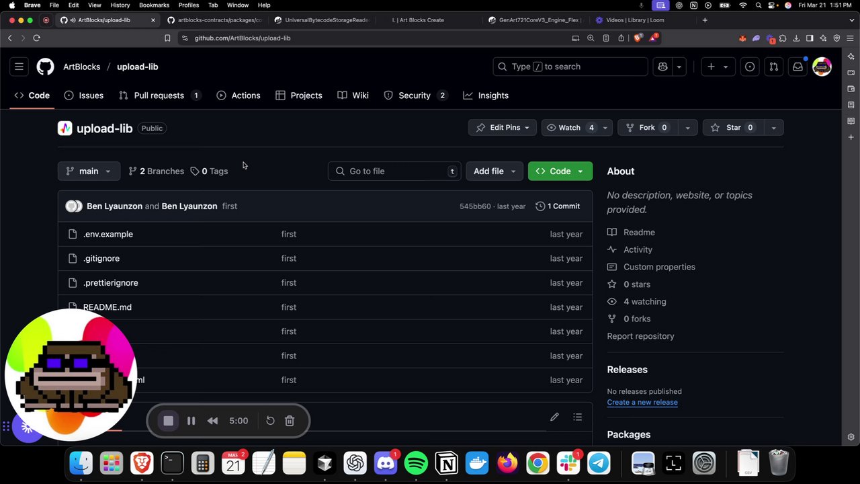The width and height of the screenshot is (860, 484).
Task: Open commit hash 545bb60
Action: click(x=475, y=206)
